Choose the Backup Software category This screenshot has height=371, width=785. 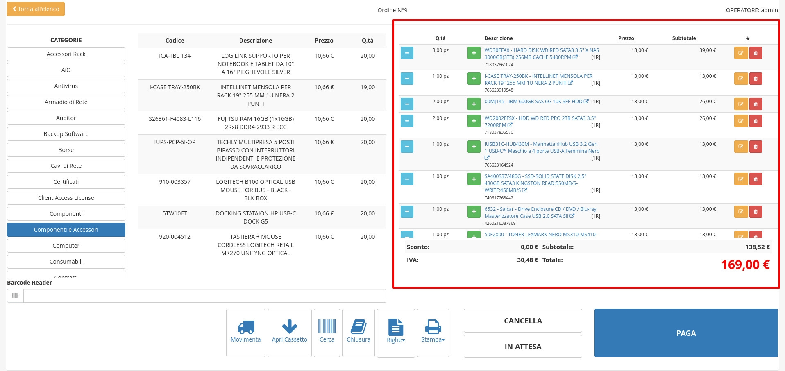point(66,134)
